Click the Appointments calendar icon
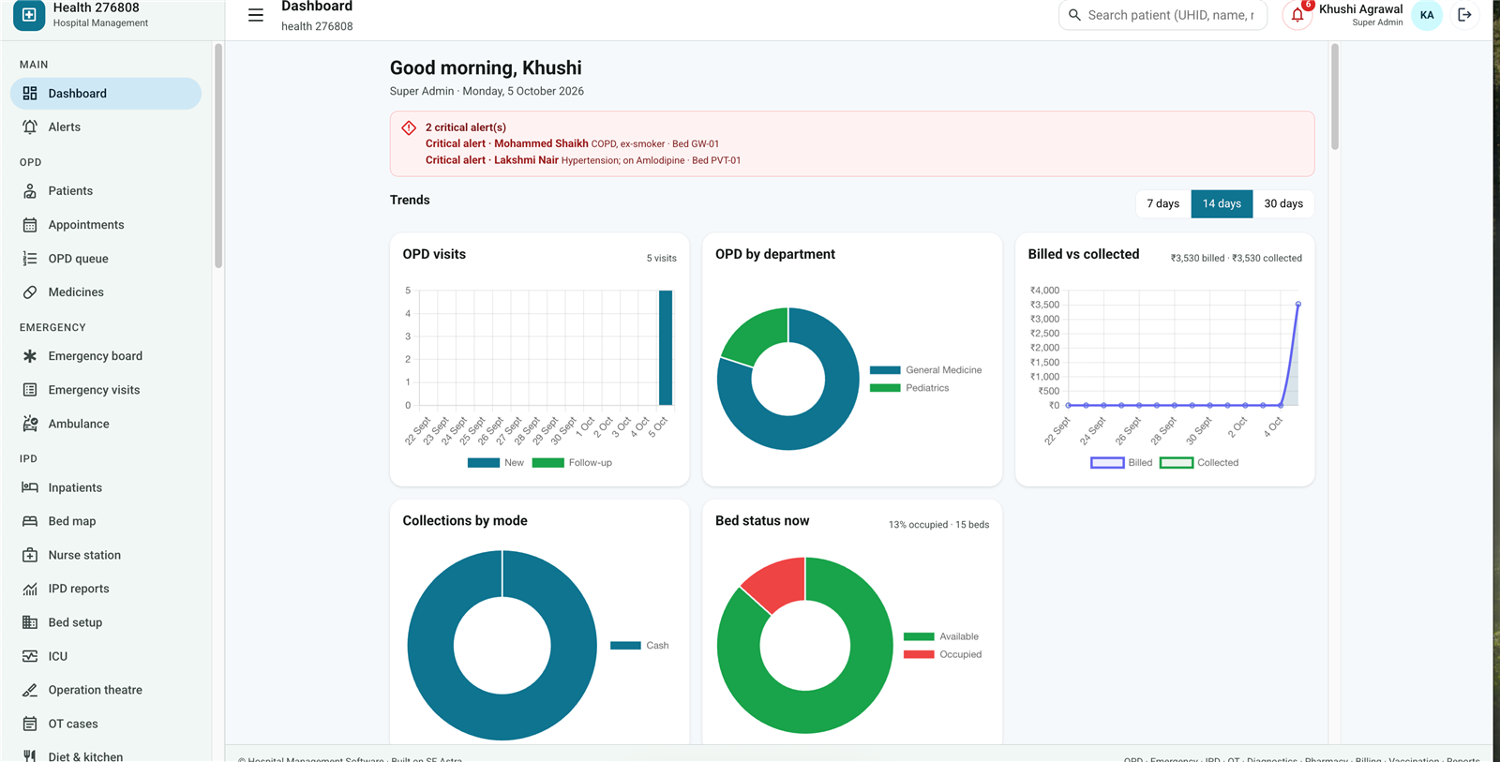The height and width of the screenshot is (762, 1500). 30,225
